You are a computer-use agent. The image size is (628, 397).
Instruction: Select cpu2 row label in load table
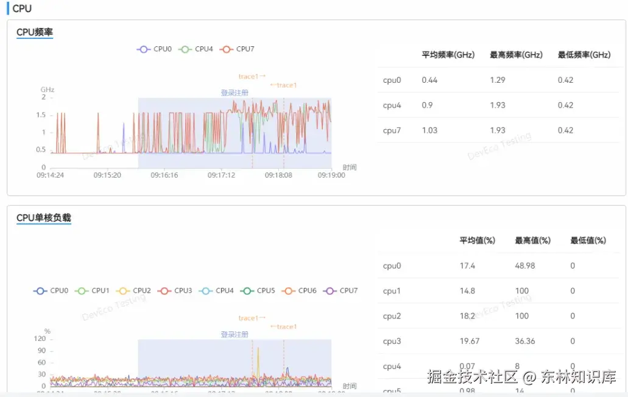coord(392,316)
